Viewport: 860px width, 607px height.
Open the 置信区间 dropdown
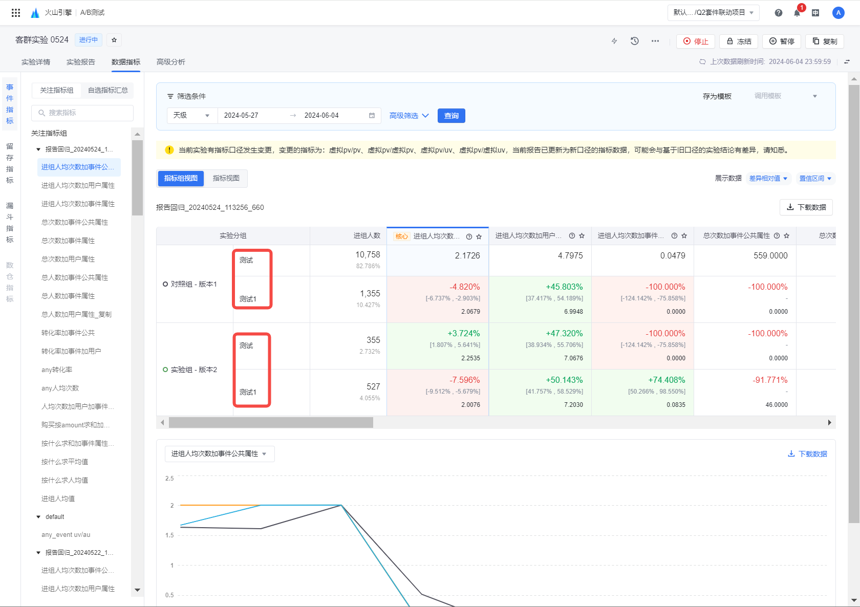coord(815,179)
